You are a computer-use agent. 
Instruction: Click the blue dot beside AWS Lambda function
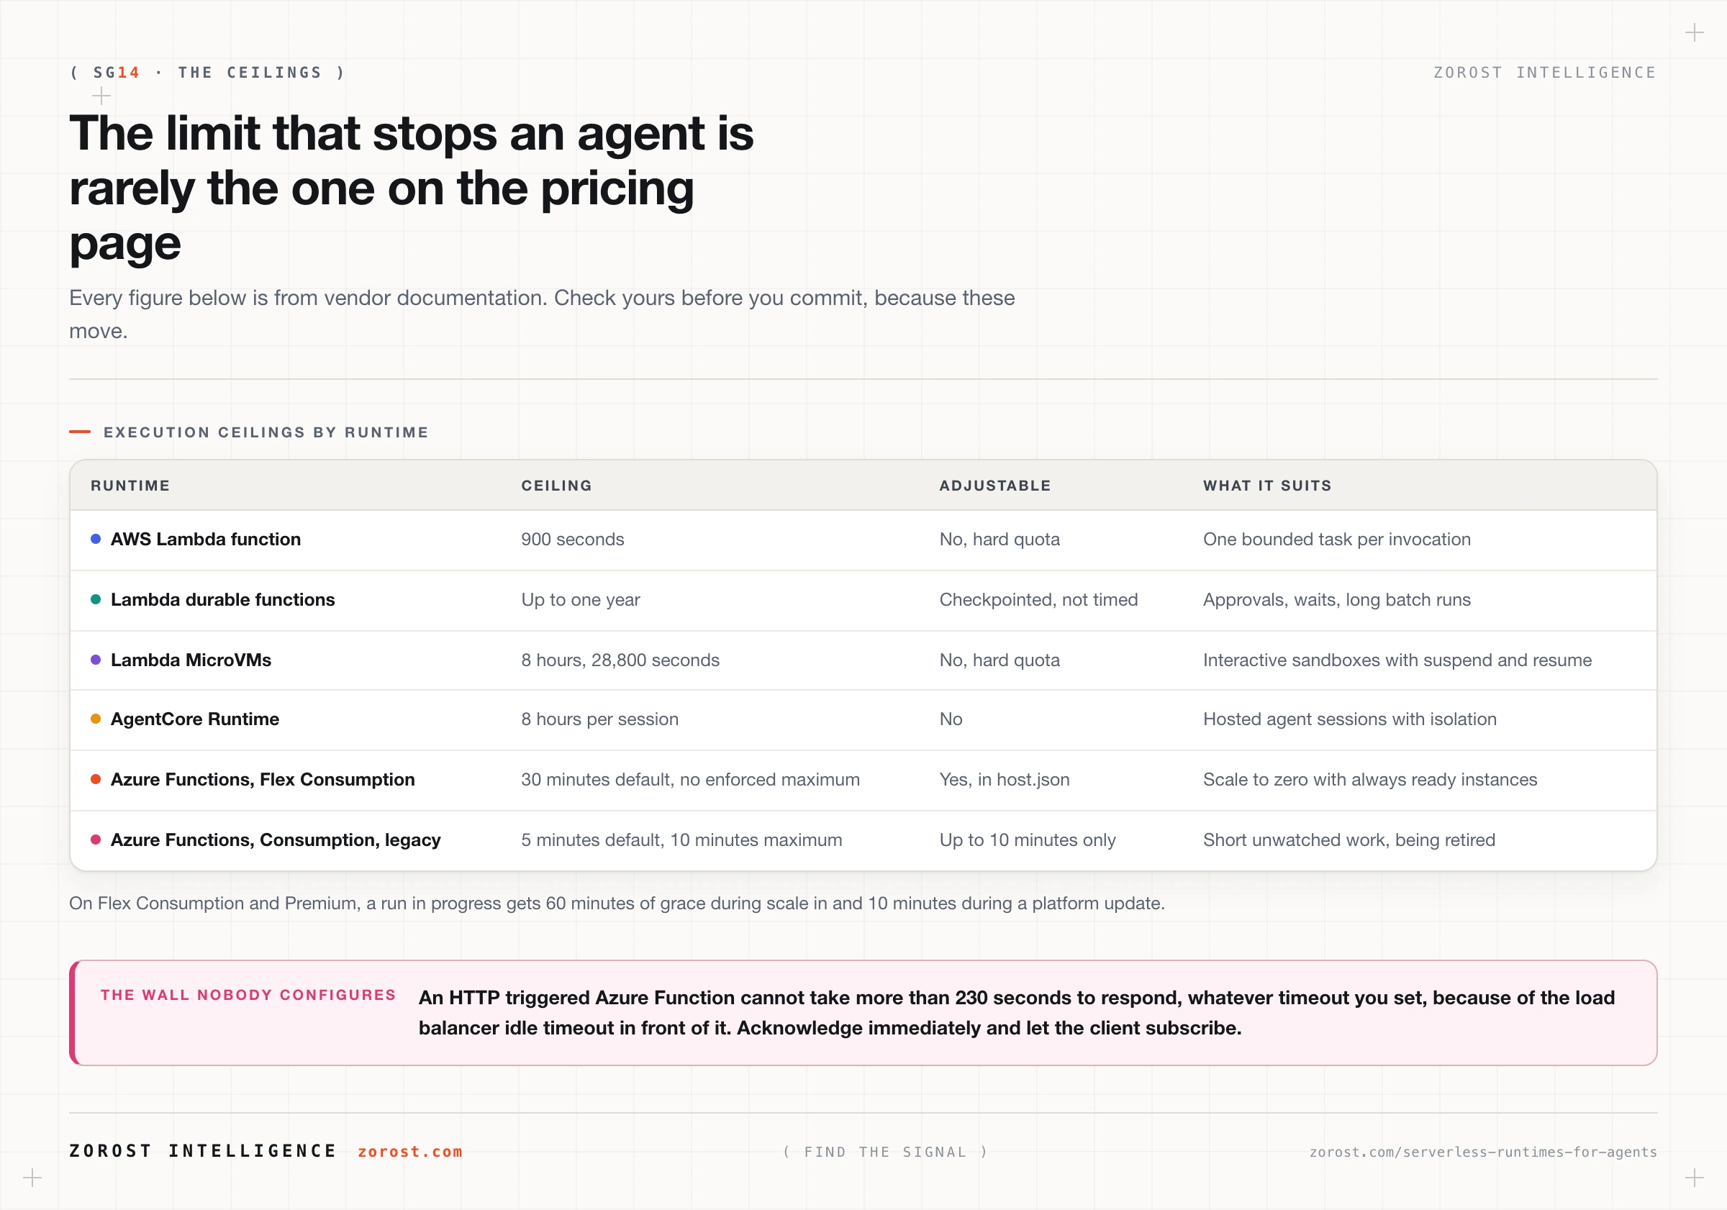[x=96, y=540]
